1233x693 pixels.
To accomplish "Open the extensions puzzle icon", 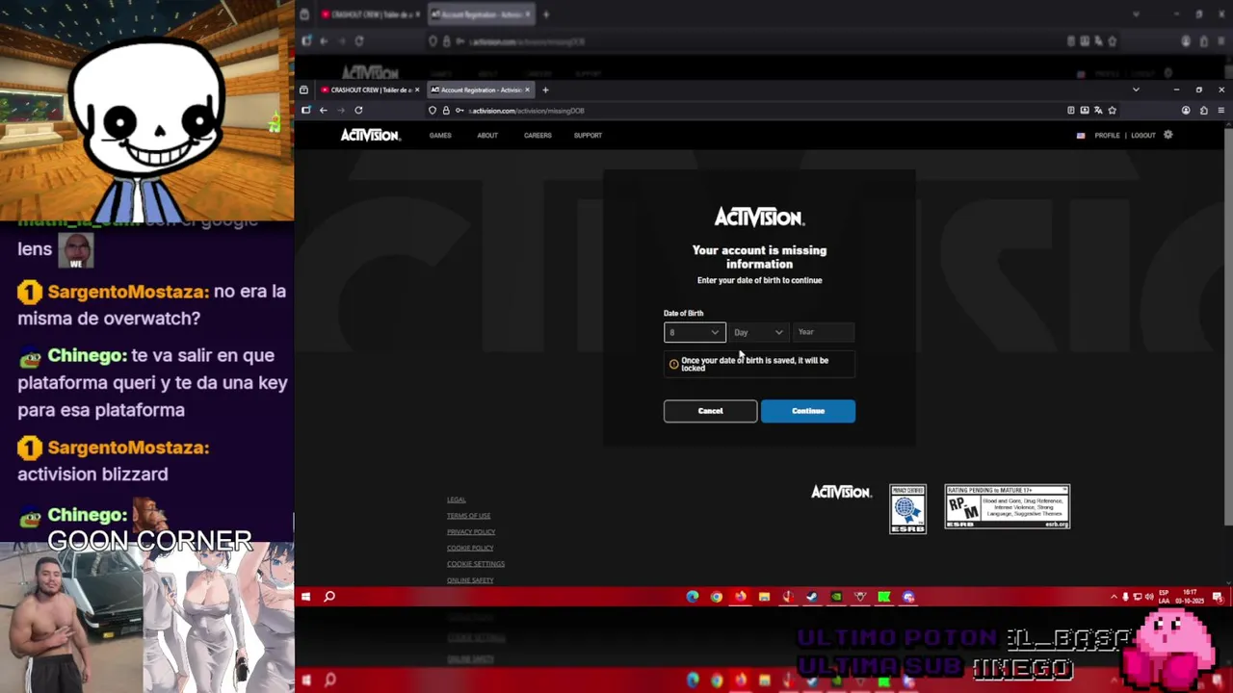I will pos(1203,111).
